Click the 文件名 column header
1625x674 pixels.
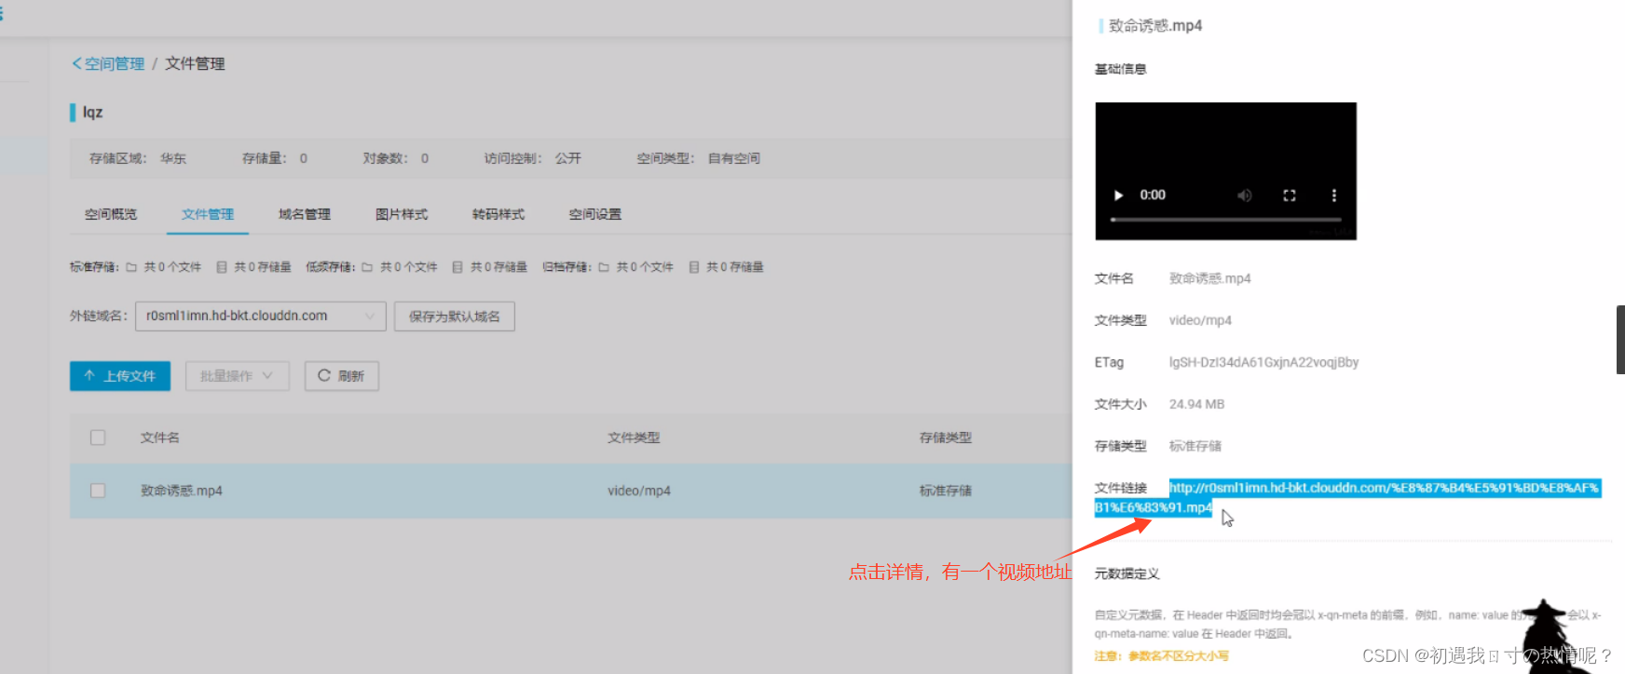click(x=160, y=438)
